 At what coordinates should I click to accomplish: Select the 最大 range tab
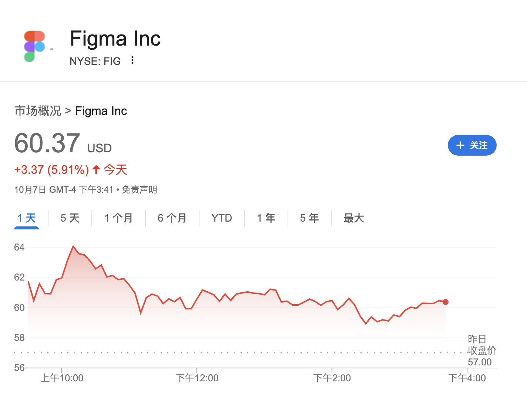(354, 218)
